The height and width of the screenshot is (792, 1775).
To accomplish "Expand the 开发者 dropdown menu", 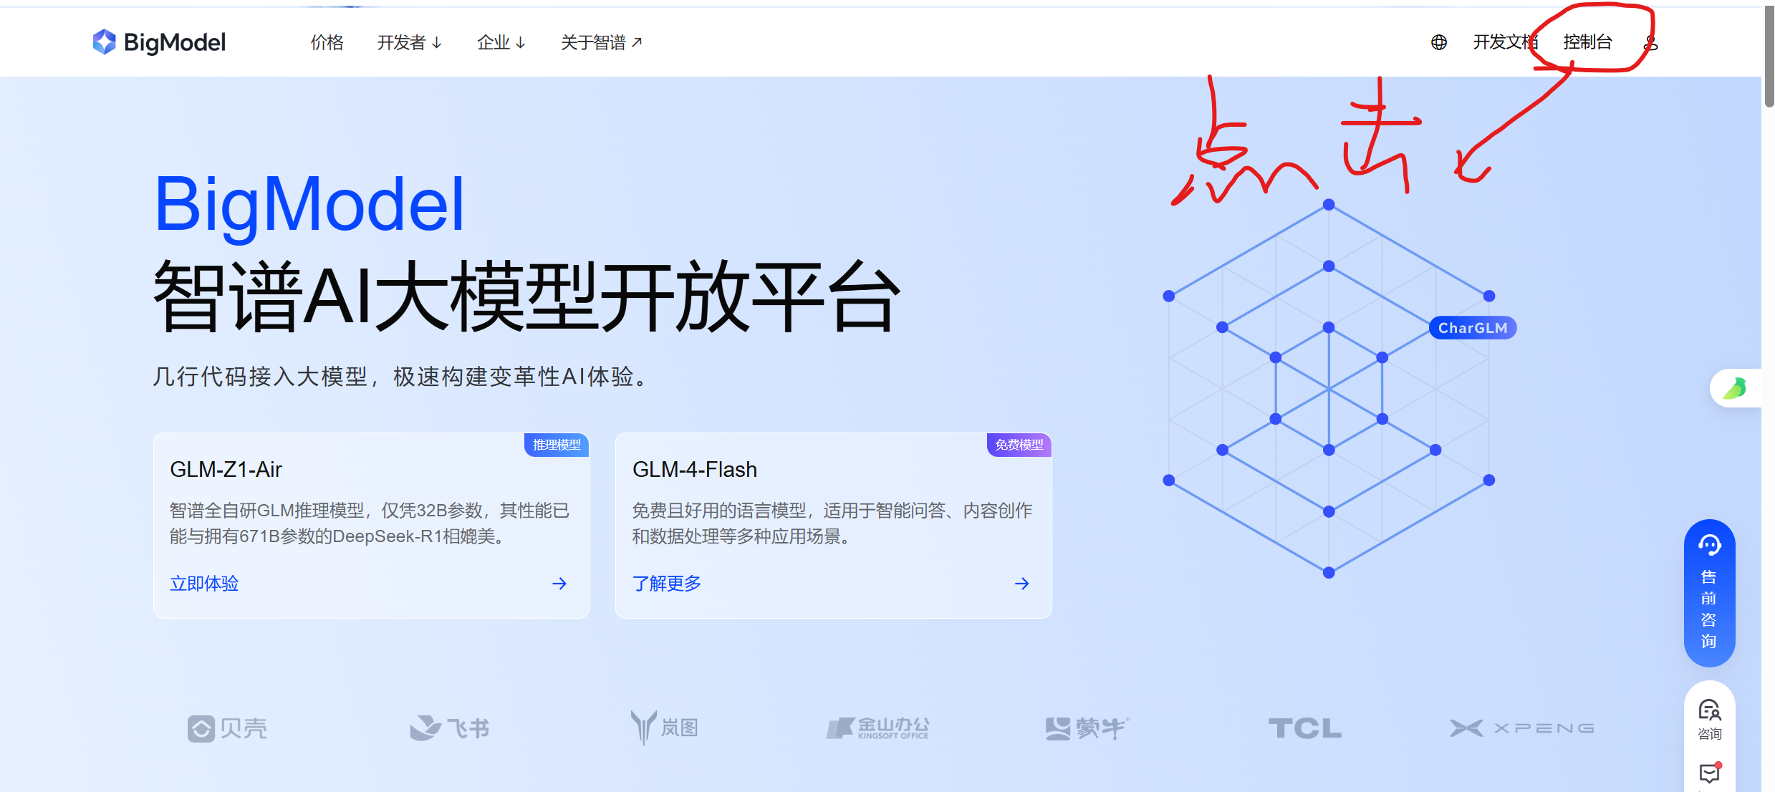I will point(409,43).
